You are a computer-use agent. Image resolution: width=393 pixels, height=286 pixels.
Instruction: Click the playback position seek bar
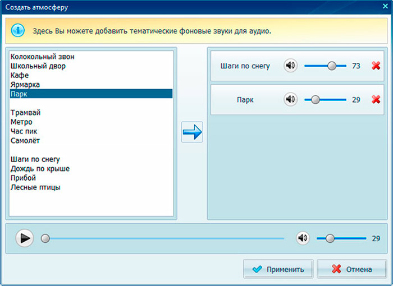(162, 238)
